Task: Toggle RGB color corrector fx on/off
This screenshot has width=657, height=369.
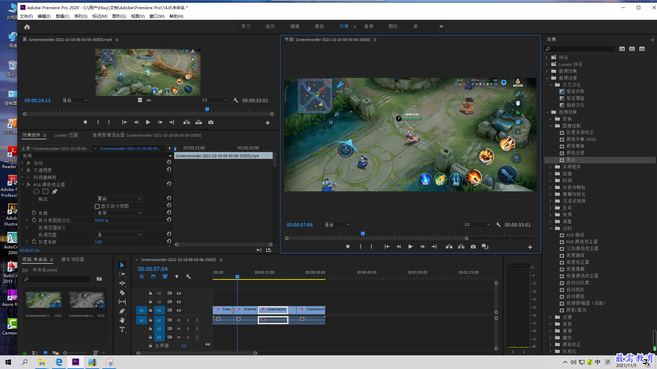Action: (x=29, y=184)
